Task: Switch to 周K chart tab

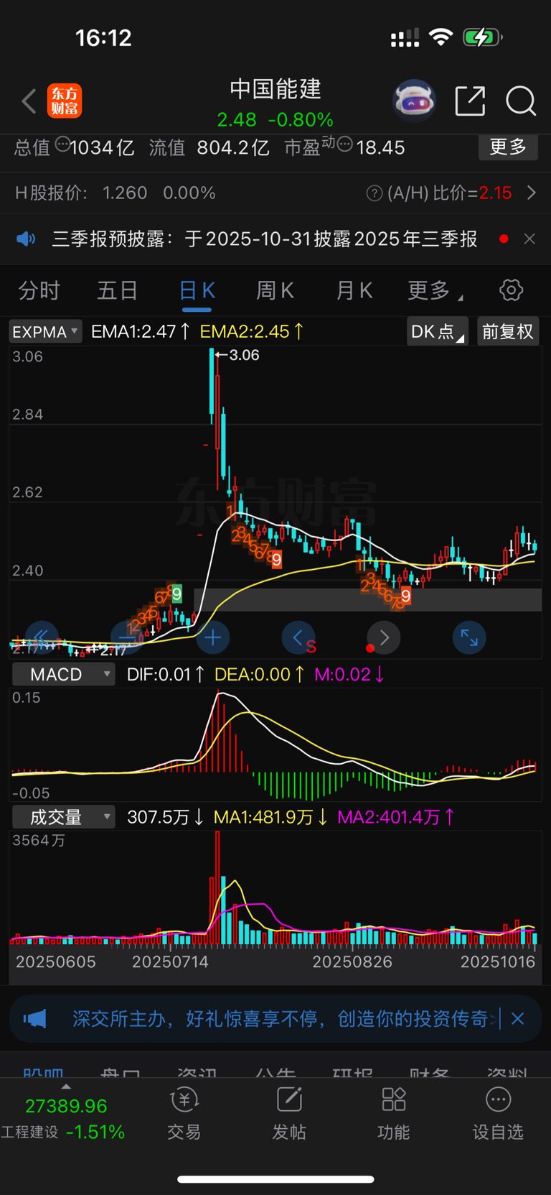Action: (275, 290)
